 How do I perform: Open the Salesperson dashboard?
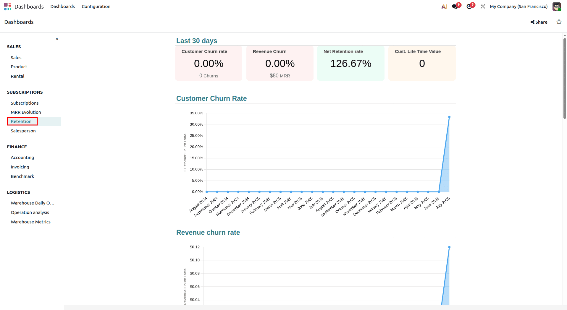click(x=23, y=131)
